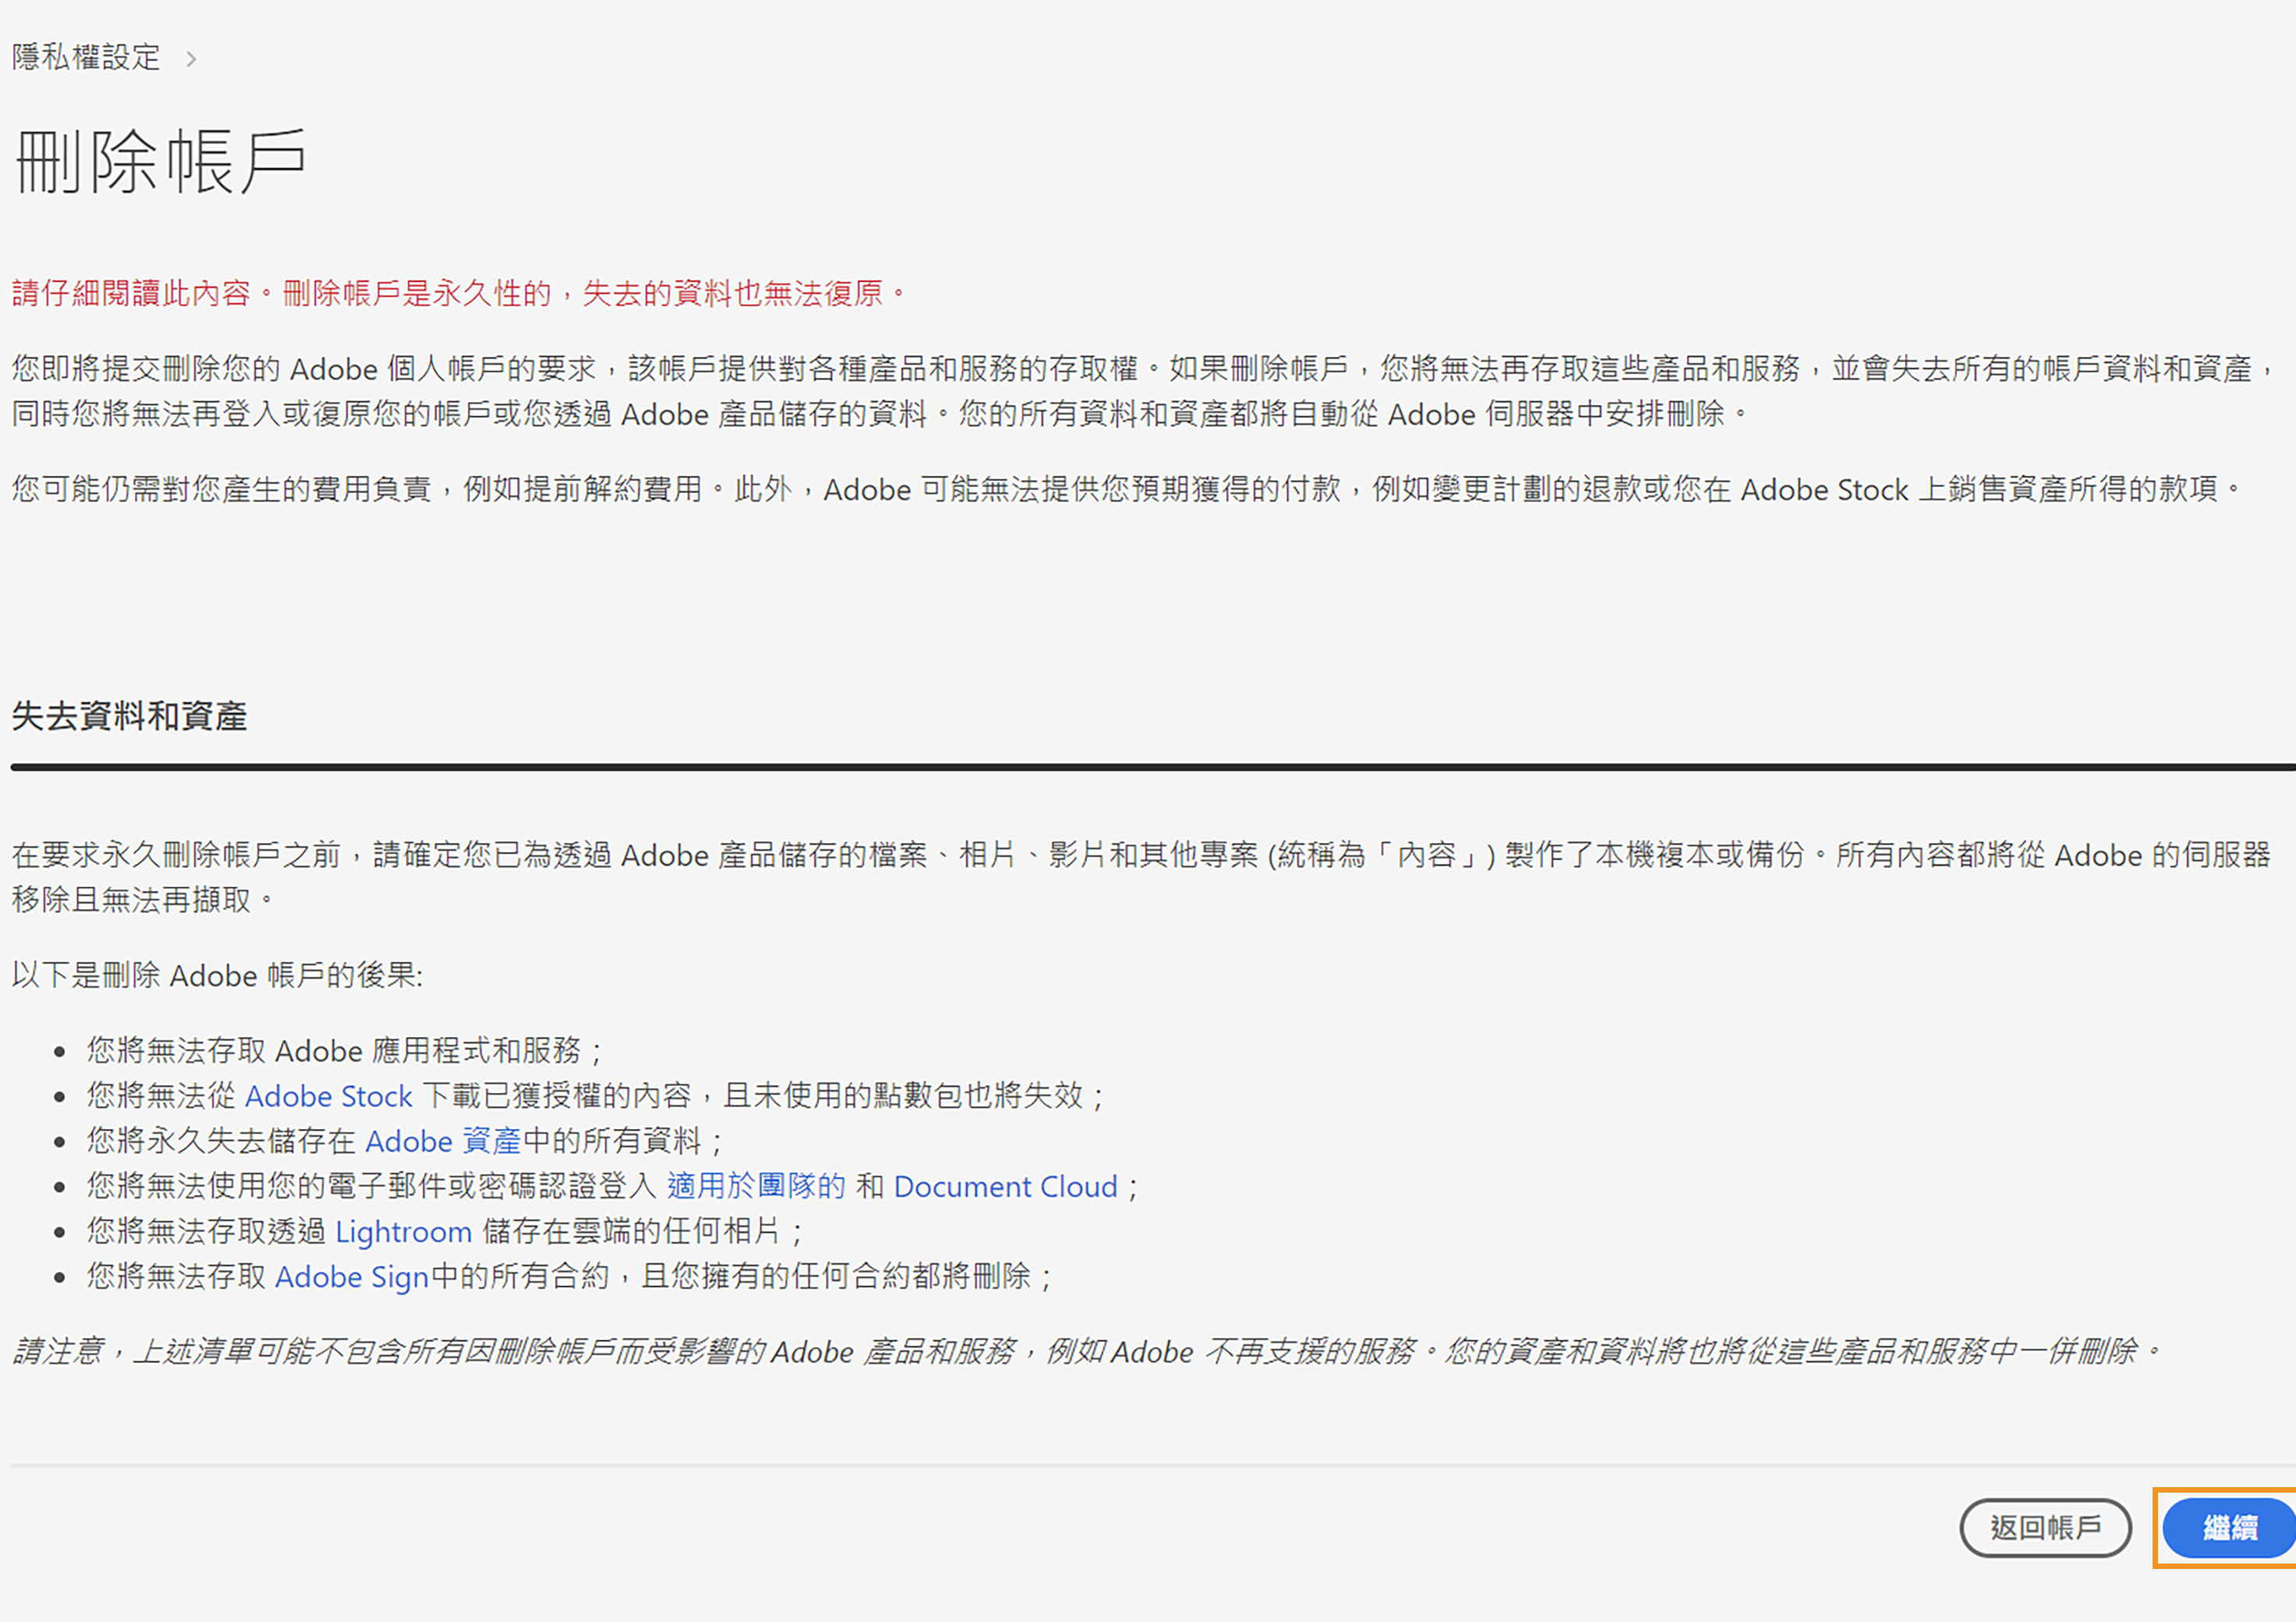Click the 以下是刪除 Adobe 帳戶的後果 text

217,975
